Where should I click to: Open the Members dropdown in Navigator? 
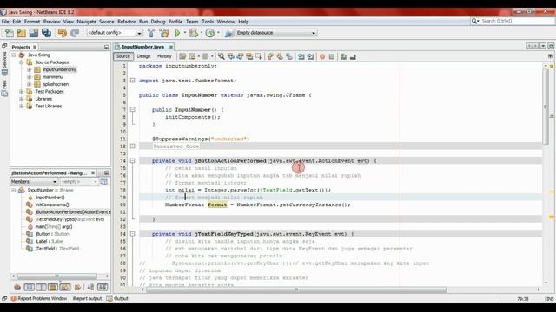point(34,181)
